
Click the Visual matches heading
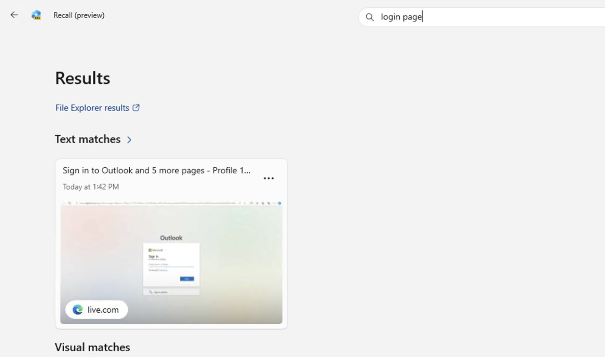click(x=92, y=347)
